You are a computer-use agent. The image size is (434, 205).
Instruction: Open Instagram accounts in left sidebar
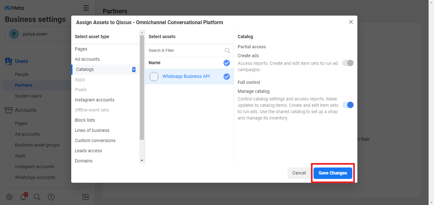35,167
